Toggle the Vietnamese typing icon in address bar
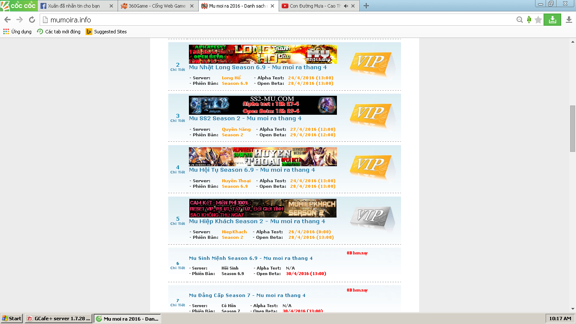 click(529, 20)
